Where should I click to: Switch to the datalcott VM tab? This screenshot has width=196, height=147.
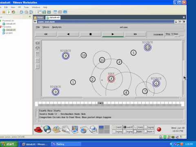[53, 18]
